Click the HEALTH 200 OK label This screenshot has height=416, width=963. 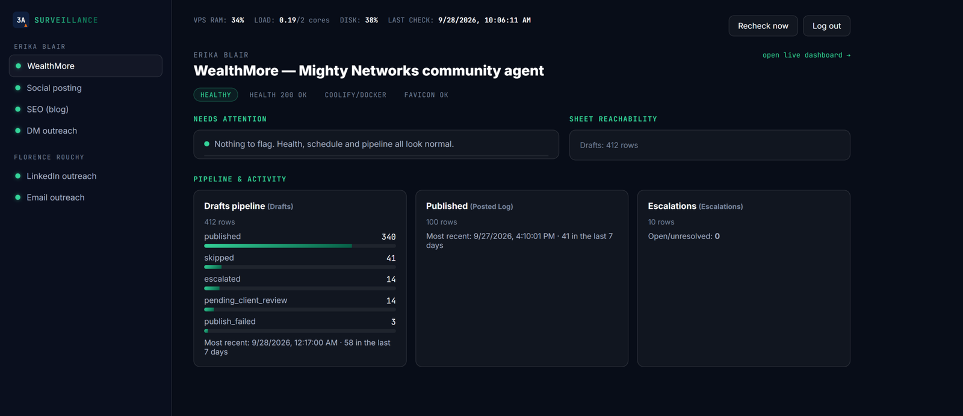[278, 95]
